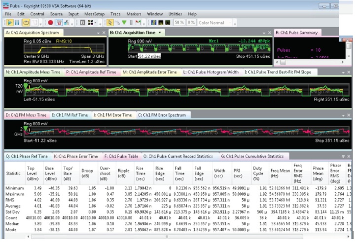The image size is (355, 242).
Task: Close the Acquisition Spectrum panel
Action: point(104,33)
